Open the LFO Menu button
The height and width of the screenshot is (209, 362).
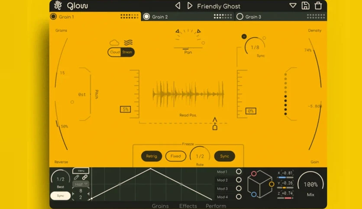tap(81, 171)
